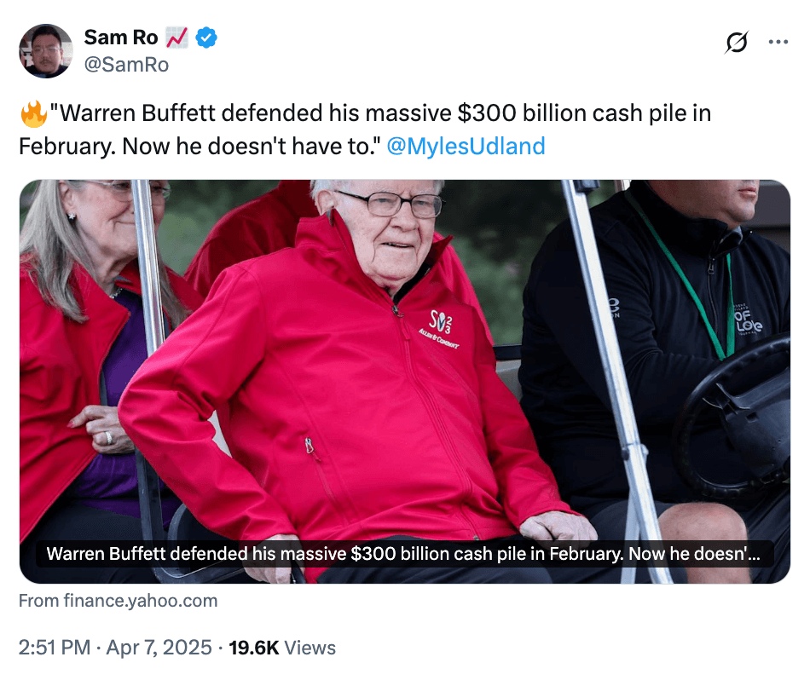The height and width of the screenshot is (680, 810).
Task: Follow the @MylesUdland mention link
Action: [x=466, y=146]
